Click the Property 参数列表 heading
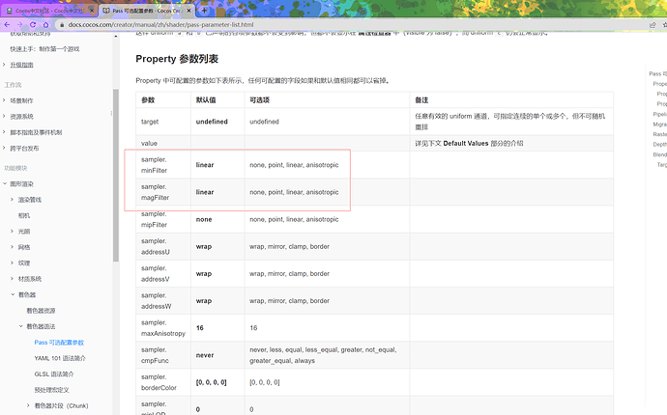667x415 pixels. [x=177, y=59]
